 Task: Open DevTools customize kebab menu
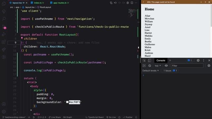[x=204, y=60]
